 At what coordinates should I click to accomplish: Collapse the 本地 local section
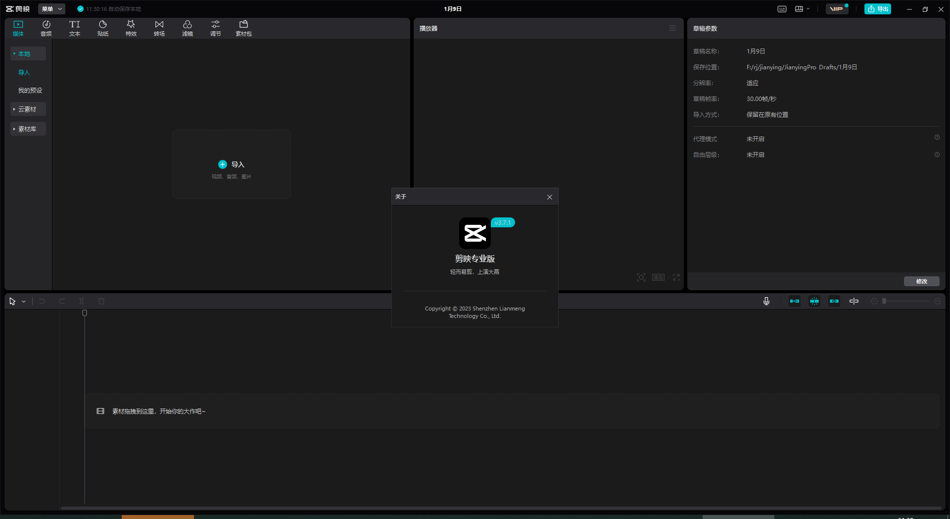[x=28, y=53]
